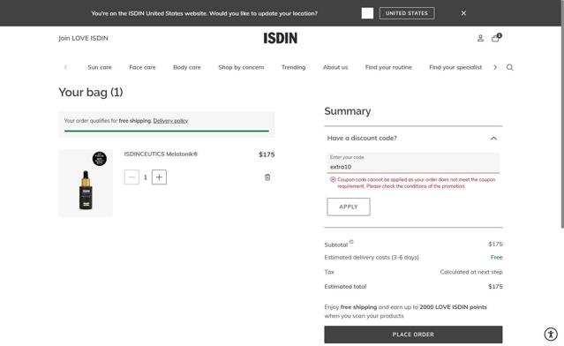Click the country flag box in banner
Image resolution: width=564 pixels, height=346 pixels.
click(x=367, y=13)
